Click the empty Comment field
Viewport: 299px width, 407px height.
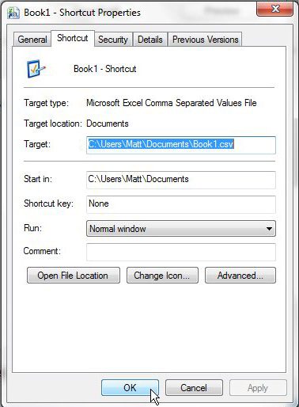click(181, 252)
